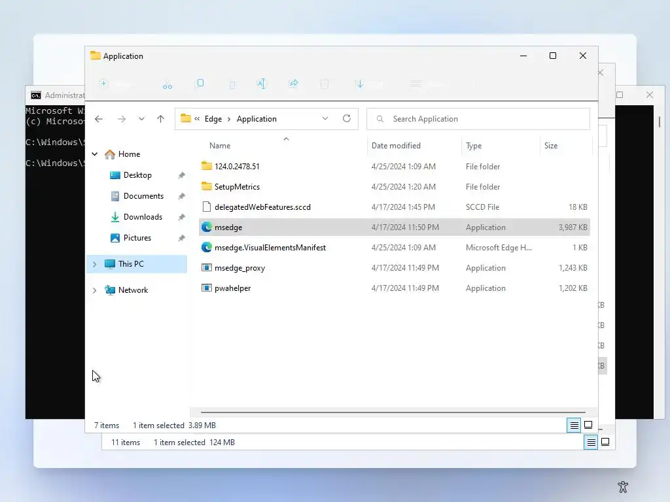Switch to Details view in Application window
The width and height of the screenshot is (670, 502).
(574, 425)
